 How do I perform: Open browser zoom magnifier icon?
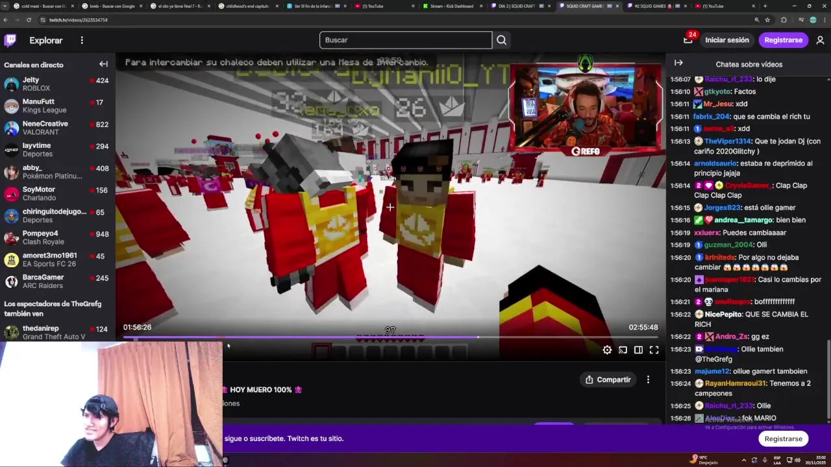tap(757, 20)
